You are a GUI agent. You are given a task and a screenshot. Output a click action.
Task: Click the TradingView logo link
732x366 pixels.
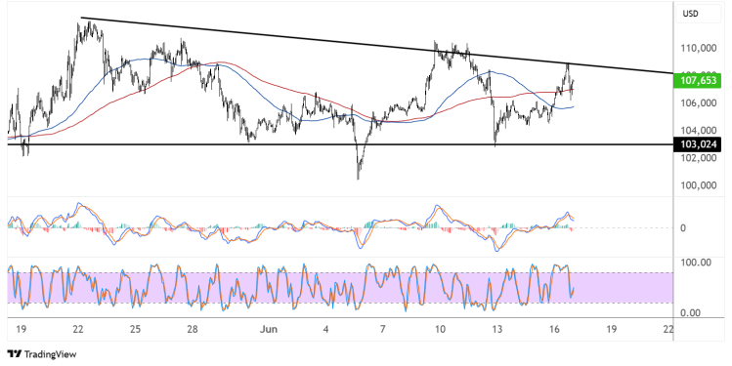(42, 354)
